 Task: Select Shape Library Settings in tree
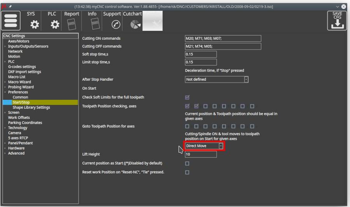click(31, 107)
